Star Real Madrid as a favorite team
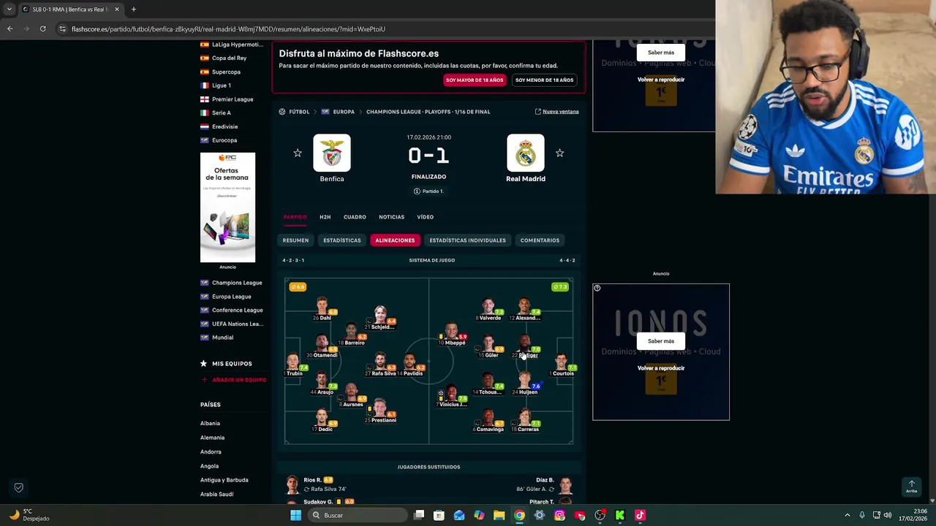Viewport: 936px width, 526px height. (x=559, y=153)
